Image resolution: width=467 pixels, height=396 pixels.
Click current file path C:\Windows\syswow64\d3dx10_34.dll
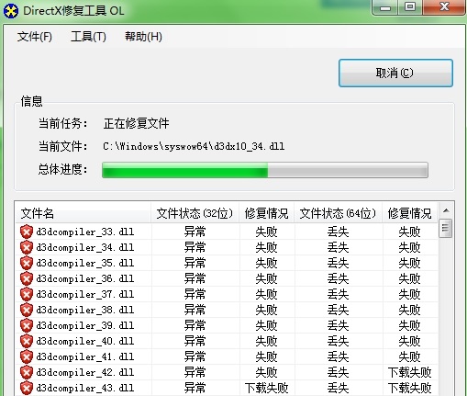click(194, 146)
